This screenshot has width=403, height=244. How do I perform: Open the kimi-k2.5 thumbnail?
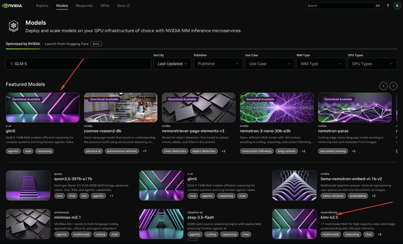coord(295,224)
